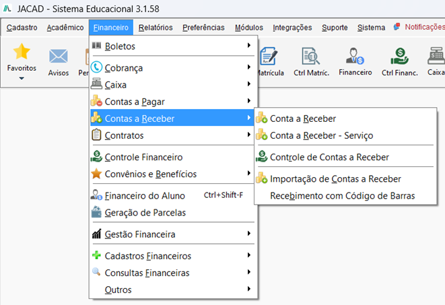Expand the Outros submenu arrow
The width and height of the screenshot is (445, 305).
coord(249,289)
